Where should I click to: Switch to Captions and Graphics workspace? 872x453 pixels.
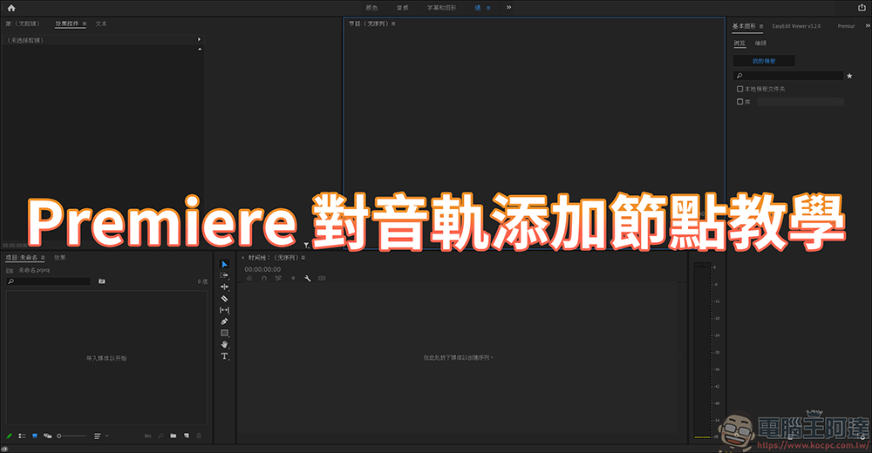pyautogui.click(x=441, y=8)
